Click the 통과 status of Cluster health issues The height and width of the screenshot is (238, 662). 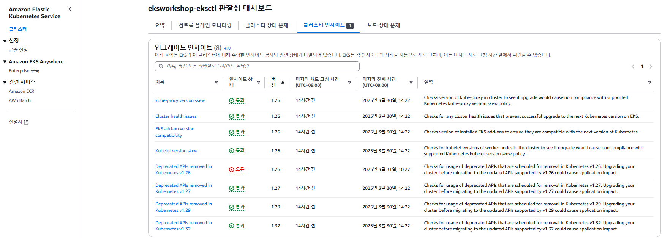tap(237, 116)
